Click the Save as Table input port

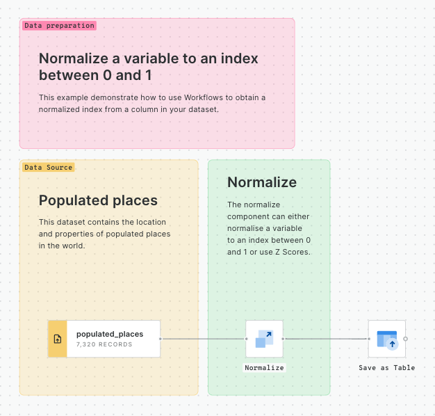[368, 339]
